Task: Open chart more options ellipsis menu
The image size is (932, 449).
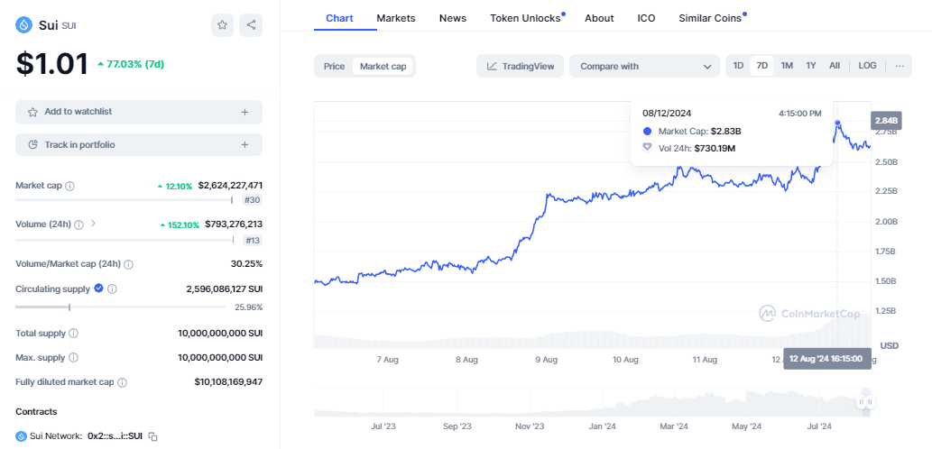Action: (x=900, y=66)
